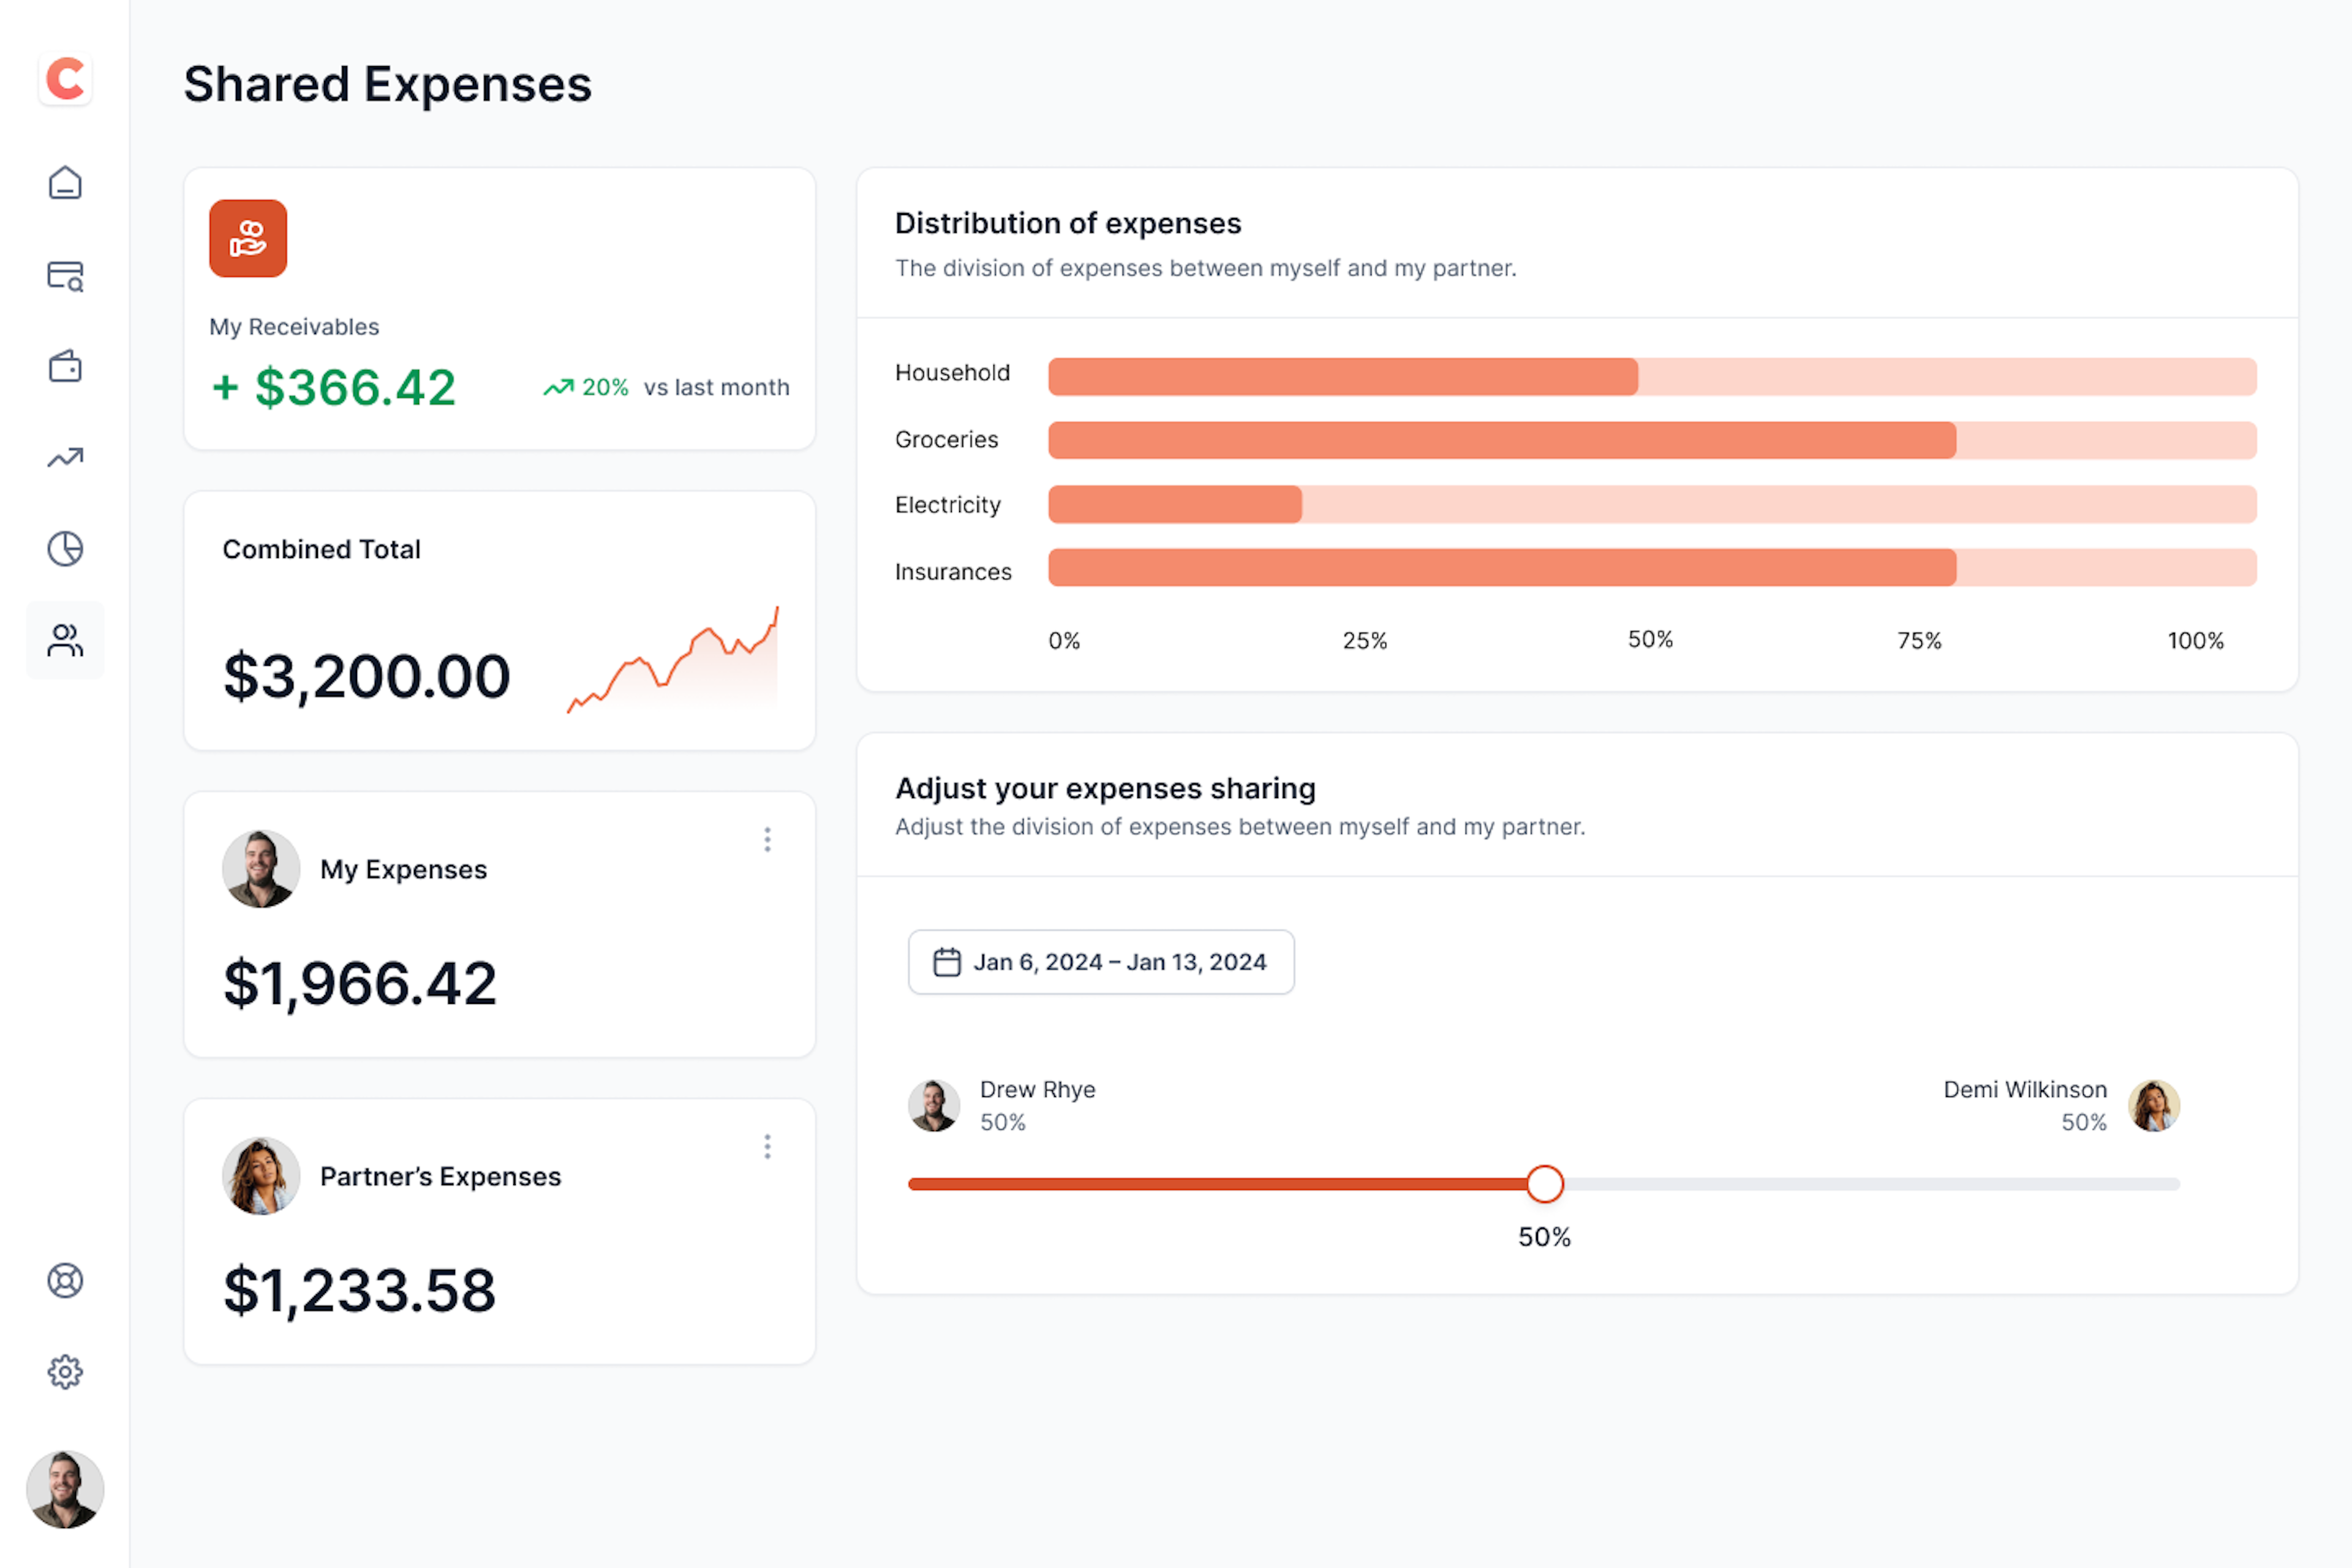Open the settings gear icon
2352x1568 pixels.
(x=65, y=1372)
